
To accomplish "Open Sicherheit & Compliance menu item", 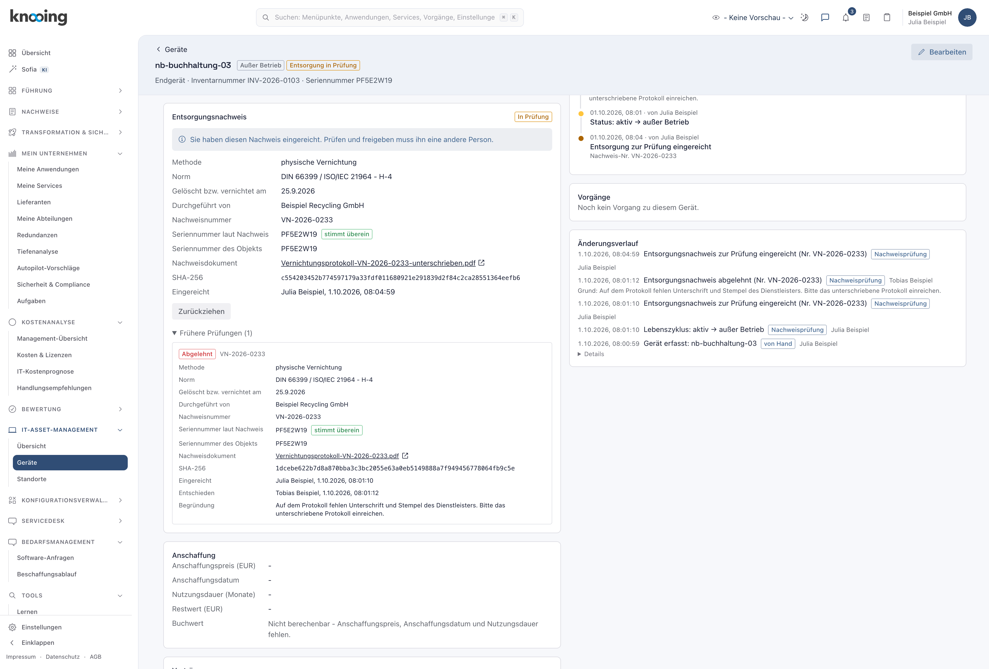I will click(x=53, y=284).
